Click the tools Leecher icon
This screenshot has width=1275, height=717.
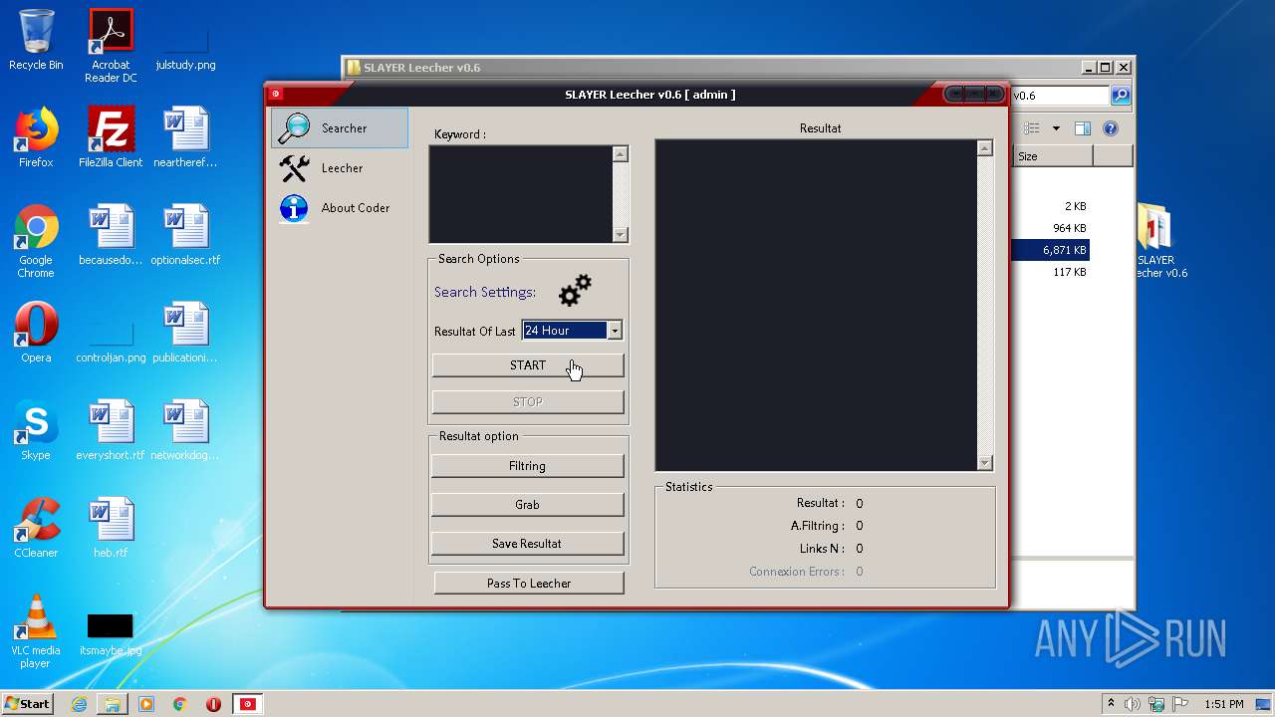point(294,168)
